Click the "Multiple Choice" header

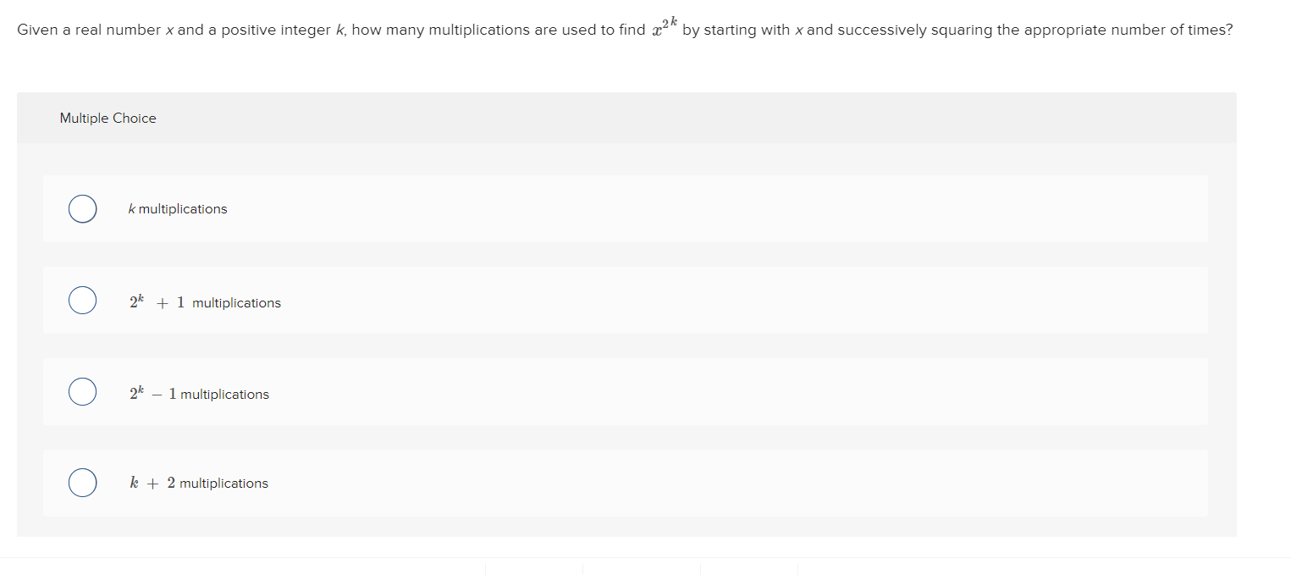[108, 118]
